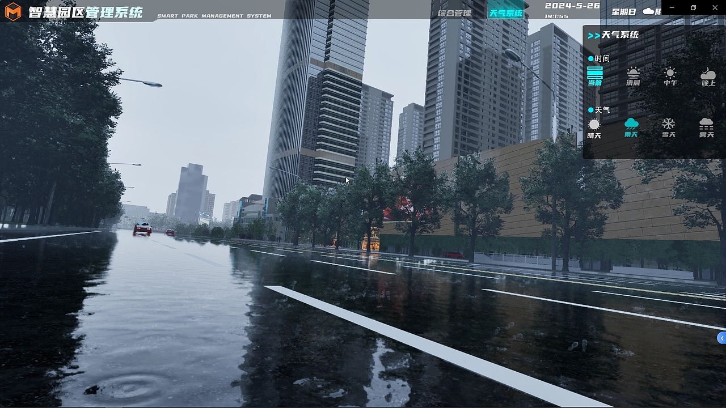Close the application window

click(714, 7)
